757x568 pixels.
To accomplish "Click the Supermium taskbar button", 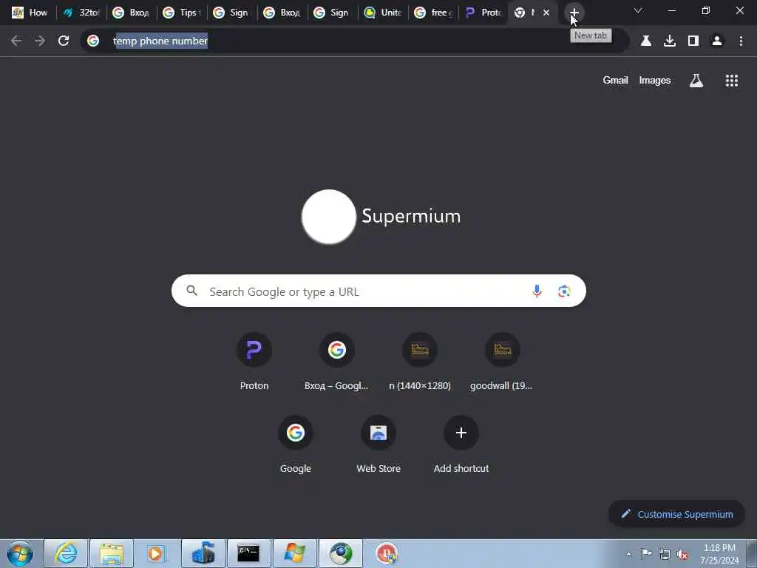I will pos(341,553).
